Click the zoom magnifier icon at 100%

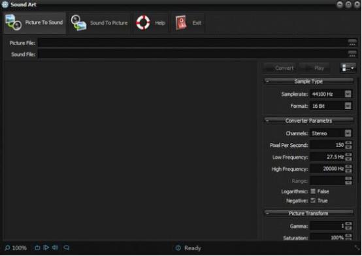point(7,248)
